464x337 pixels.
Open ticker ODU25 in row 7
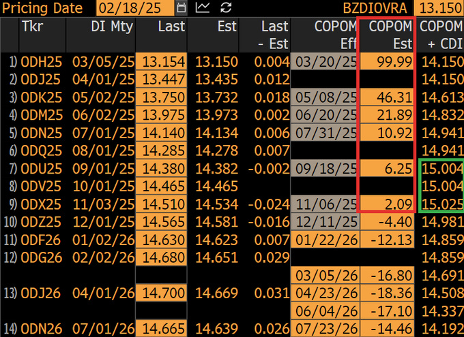click(42, 169)
